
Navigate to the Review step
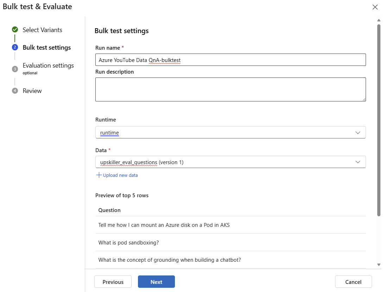tap(32, 91)
